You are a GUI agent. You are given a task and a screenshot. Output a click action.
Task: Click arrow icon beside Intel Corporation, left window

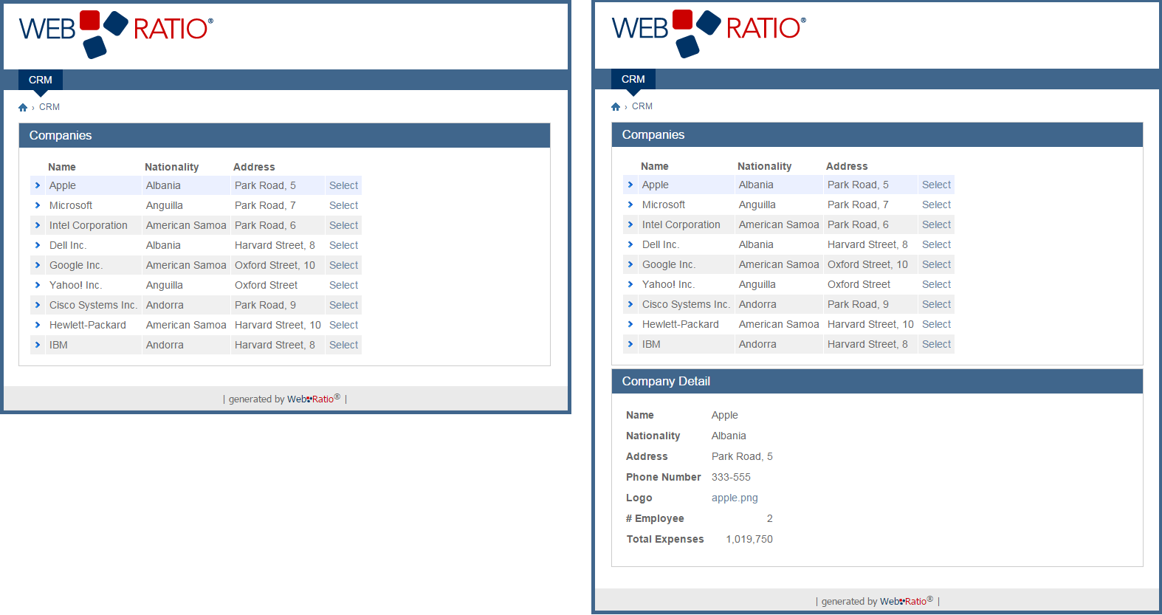coord(38,225)
